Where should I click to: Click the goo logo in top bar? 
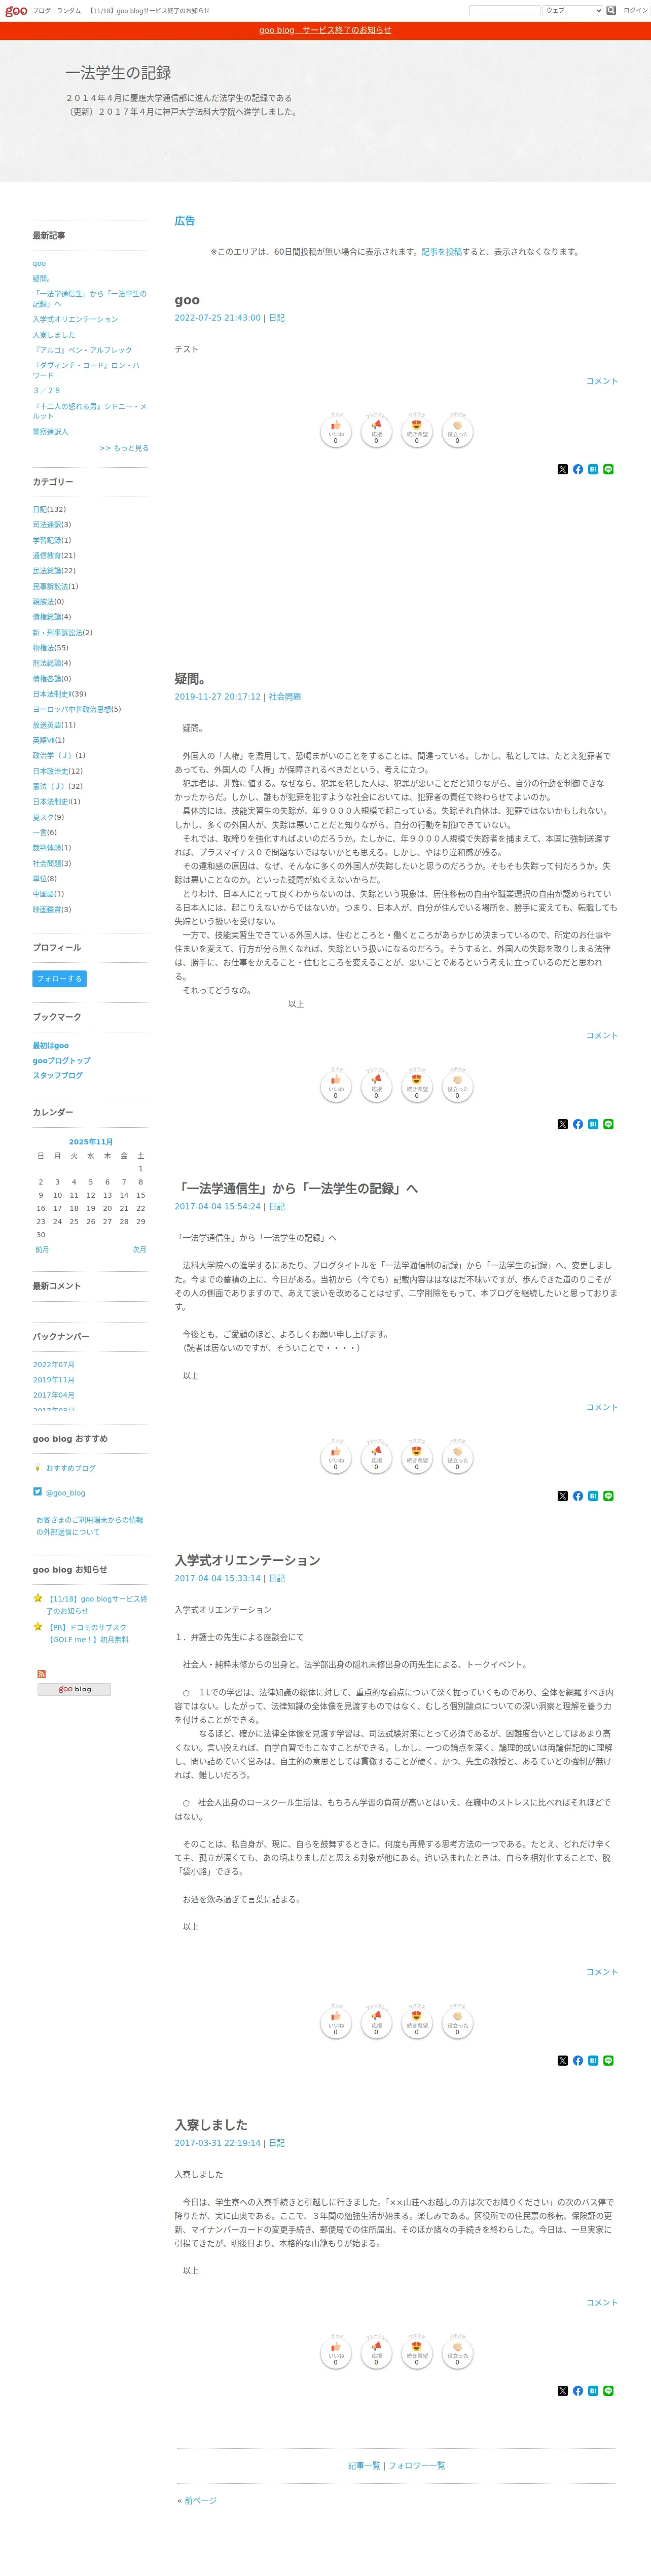16,11
